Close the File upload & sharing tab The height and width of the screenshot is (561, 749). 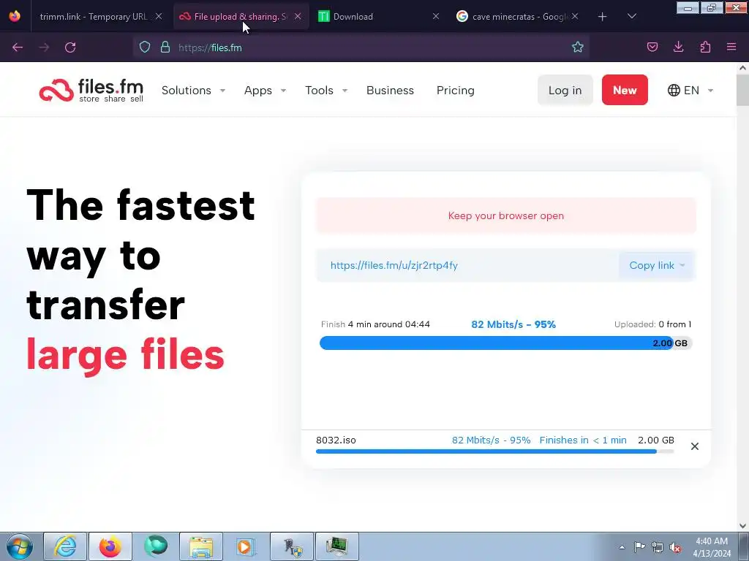pyautogui.click(x=298, y=16)
